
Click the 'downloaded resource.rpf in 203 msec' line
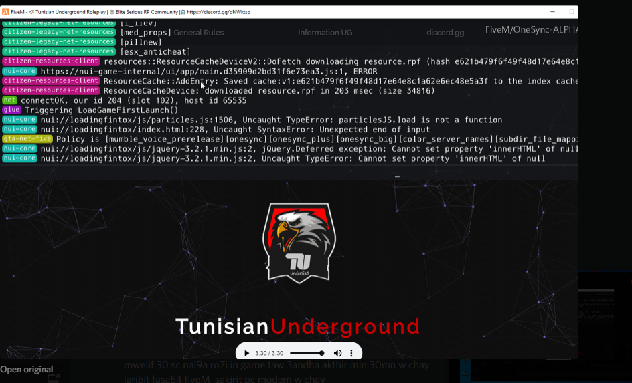269,91
